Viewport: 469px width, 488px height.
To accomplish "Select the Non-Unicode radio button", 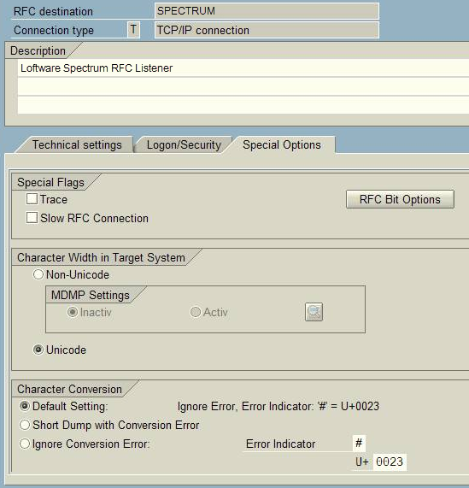I will (38, 274).
